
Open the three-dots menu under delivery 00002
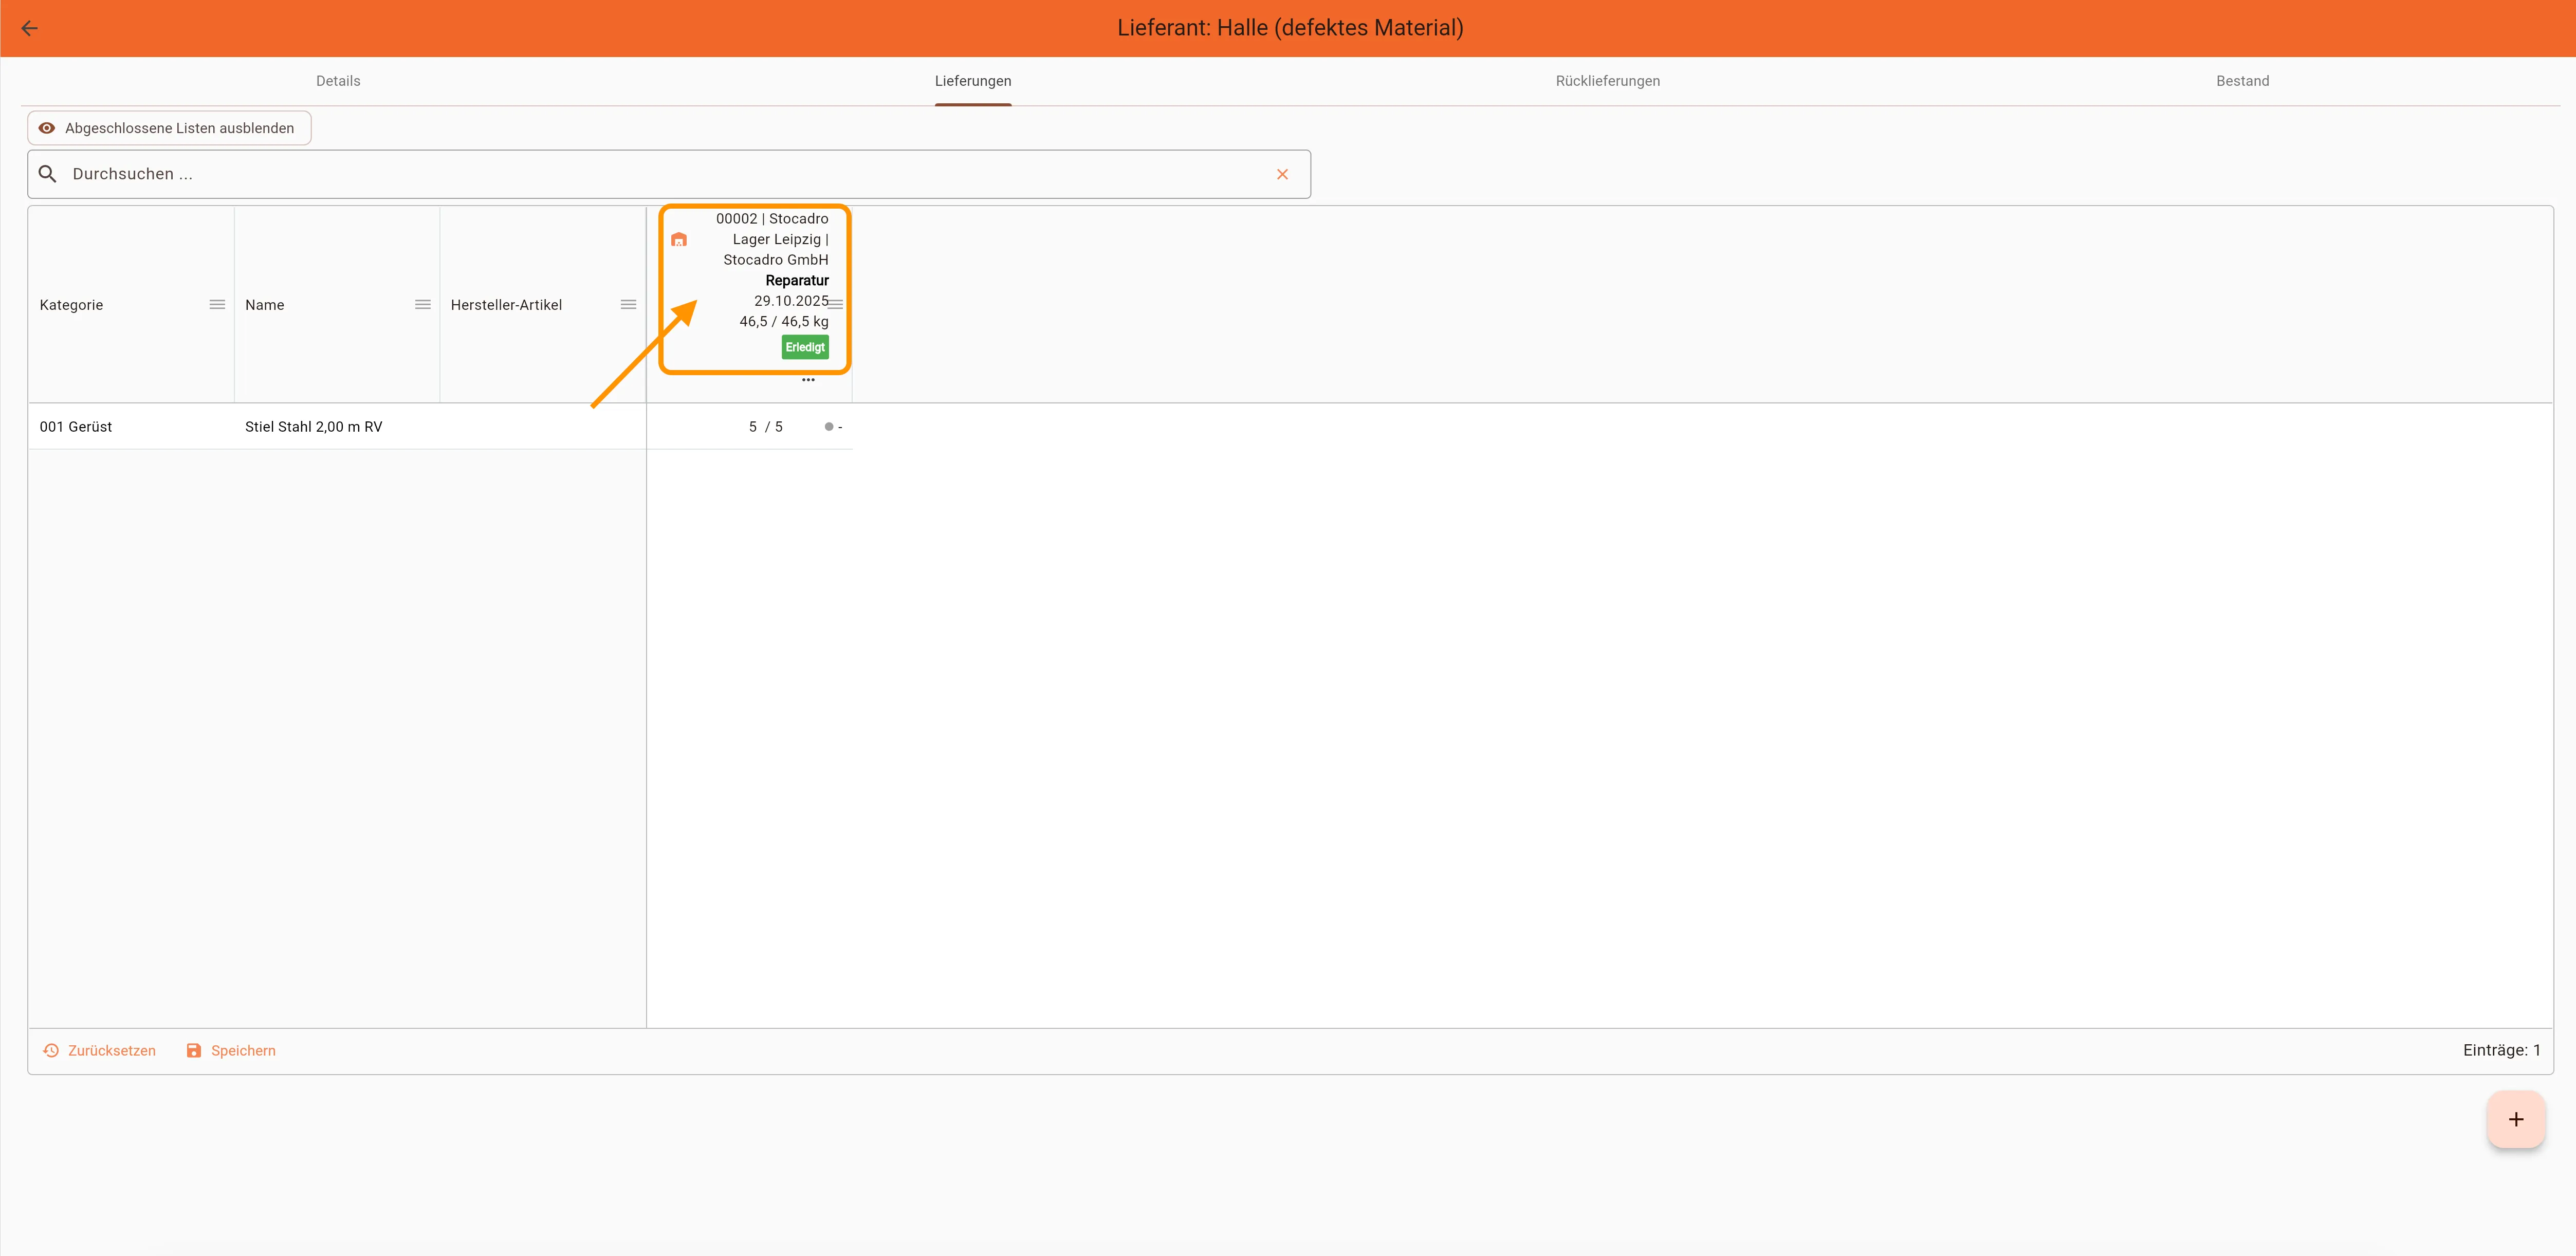tap(808, 380)
